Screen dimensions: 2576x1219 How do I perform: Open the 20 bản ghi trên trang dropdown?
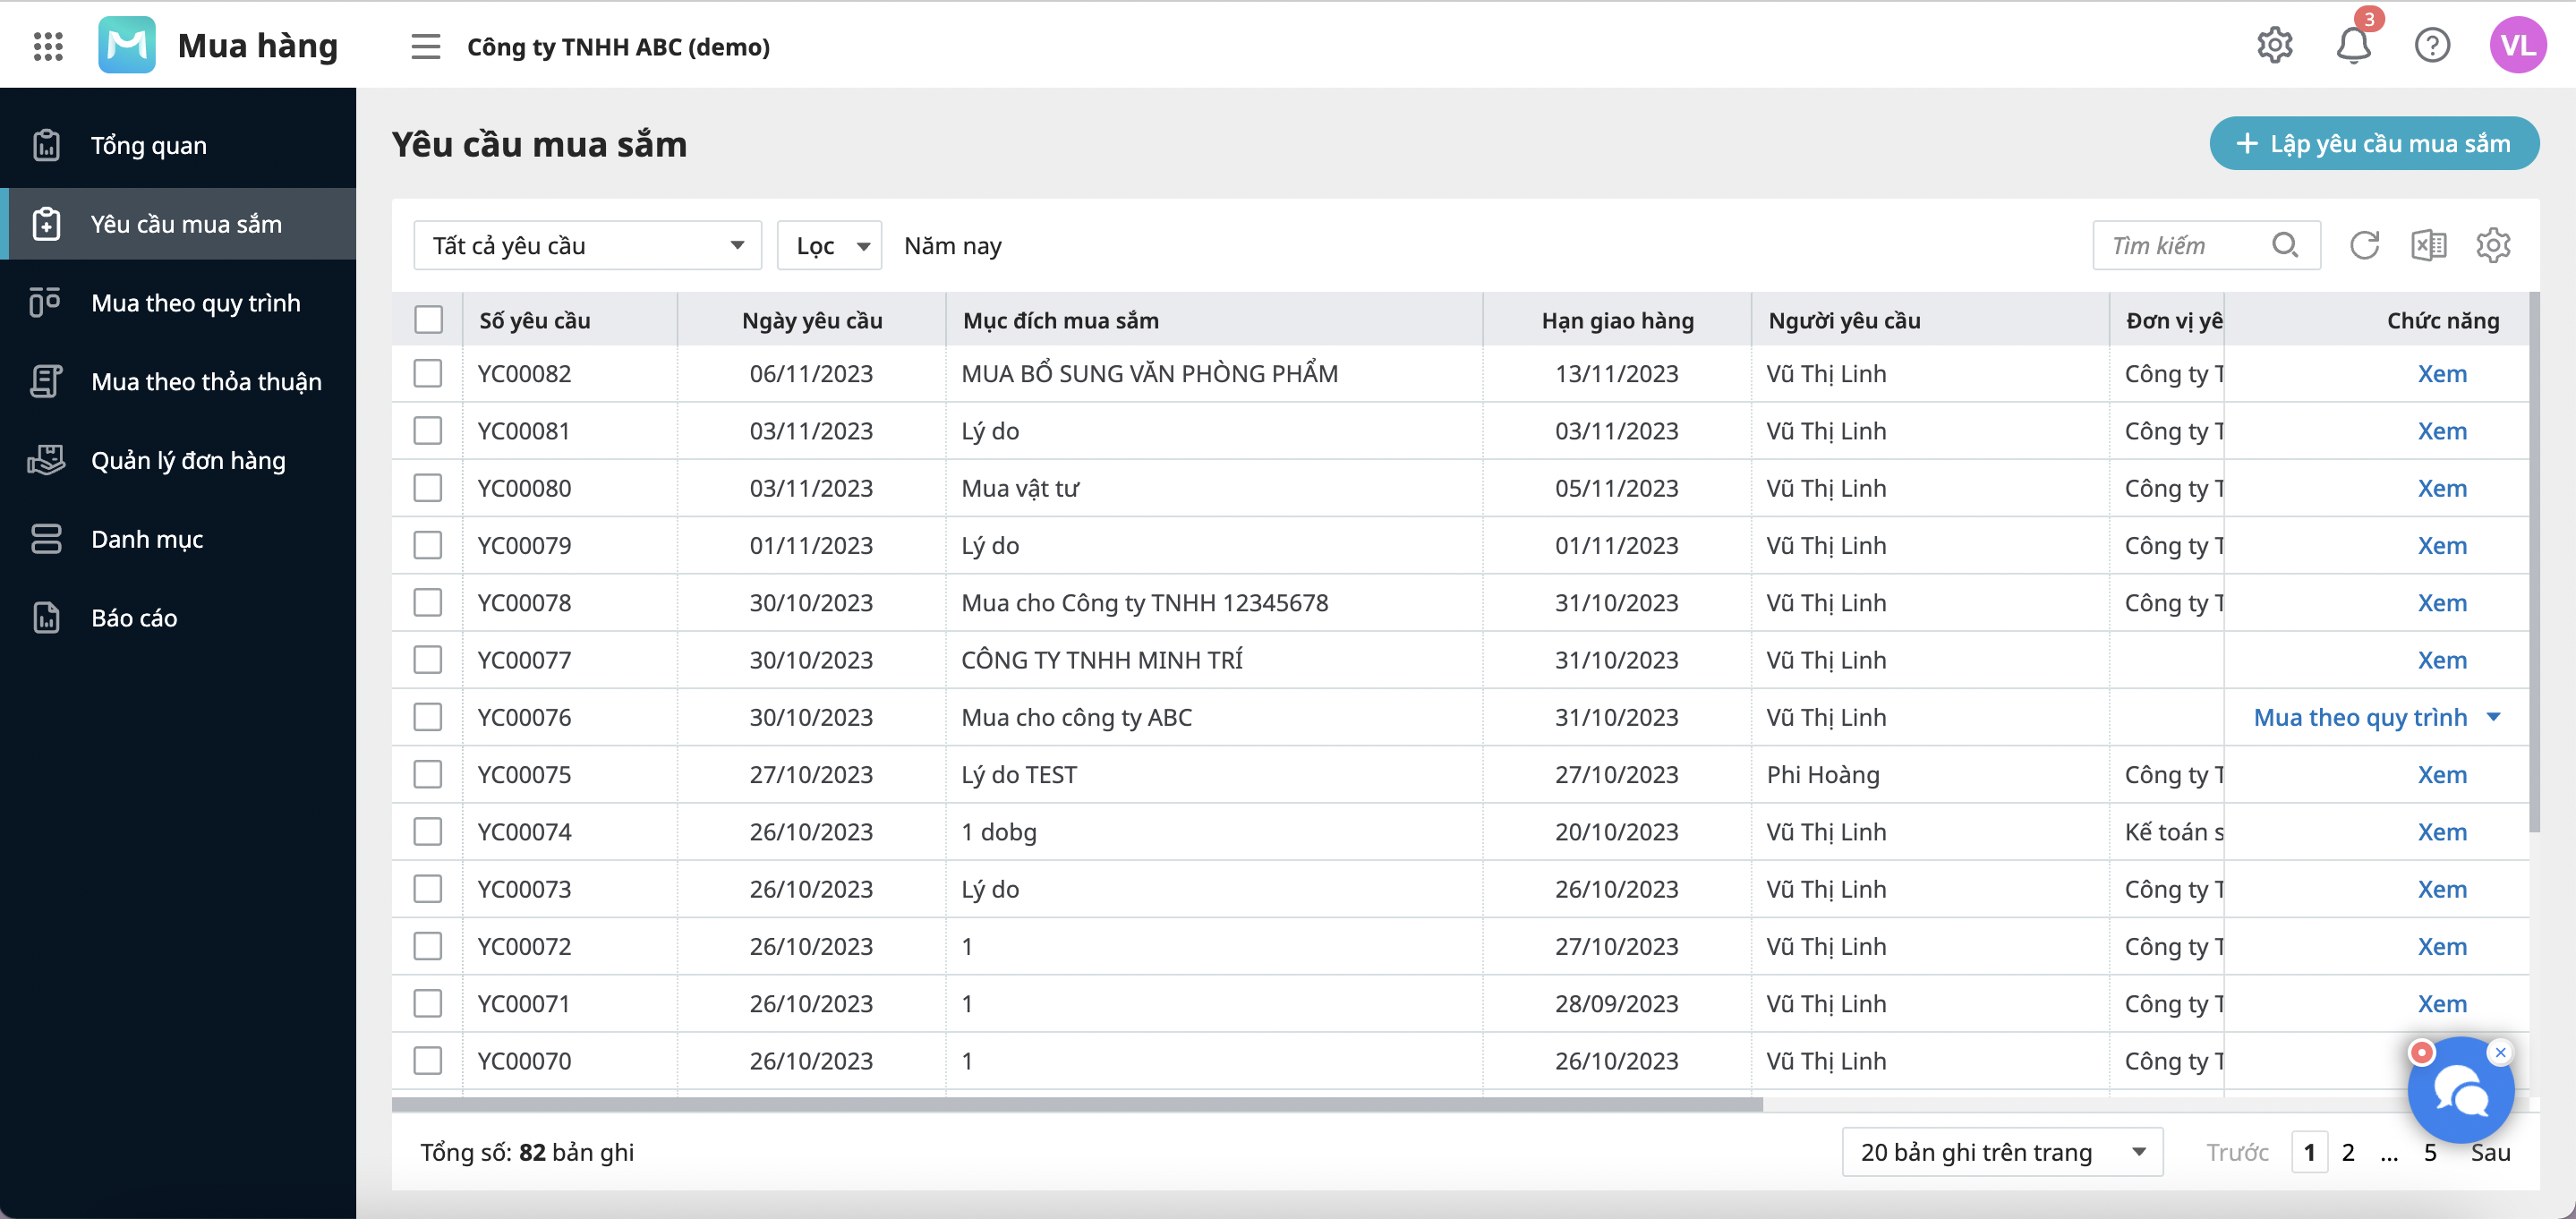pyautogui.click(x=2002, y=1152)
